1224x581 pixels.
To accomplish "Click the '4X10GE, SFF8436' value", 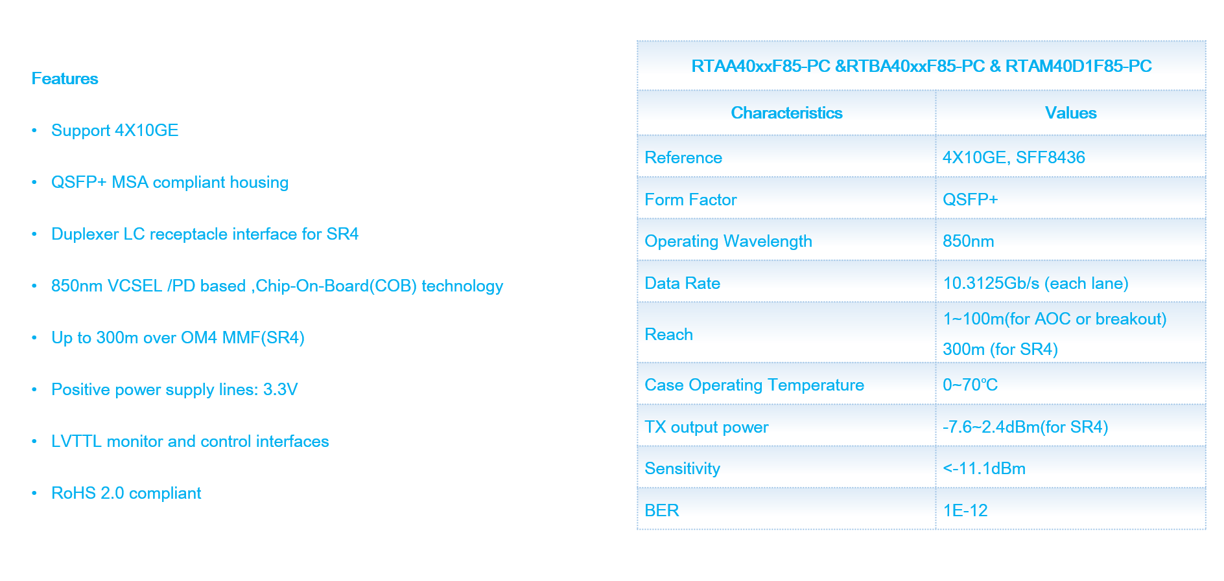I will (1014, 157).
